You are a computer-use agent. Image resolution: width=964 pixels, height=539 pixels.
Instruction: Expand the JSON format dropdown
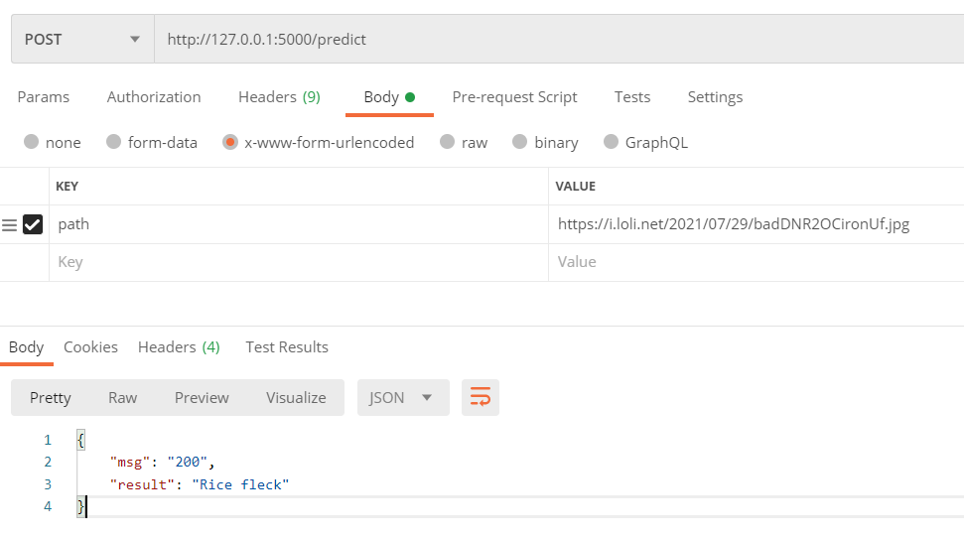tap(403, 398)
